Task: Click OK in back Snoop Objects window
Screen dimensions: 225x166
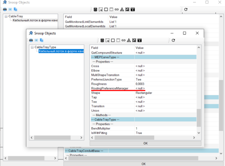Action: [x=143, y=164]
